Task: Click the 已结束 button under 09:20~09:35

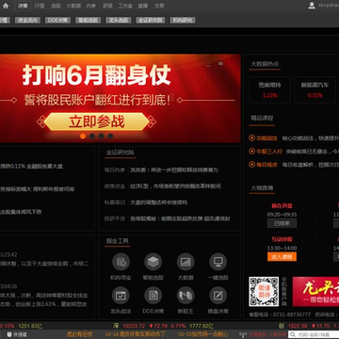Action: (x=282, y=223)
